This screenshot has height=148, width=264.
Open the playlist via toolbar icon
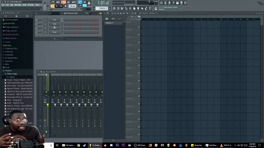[114, 8]
